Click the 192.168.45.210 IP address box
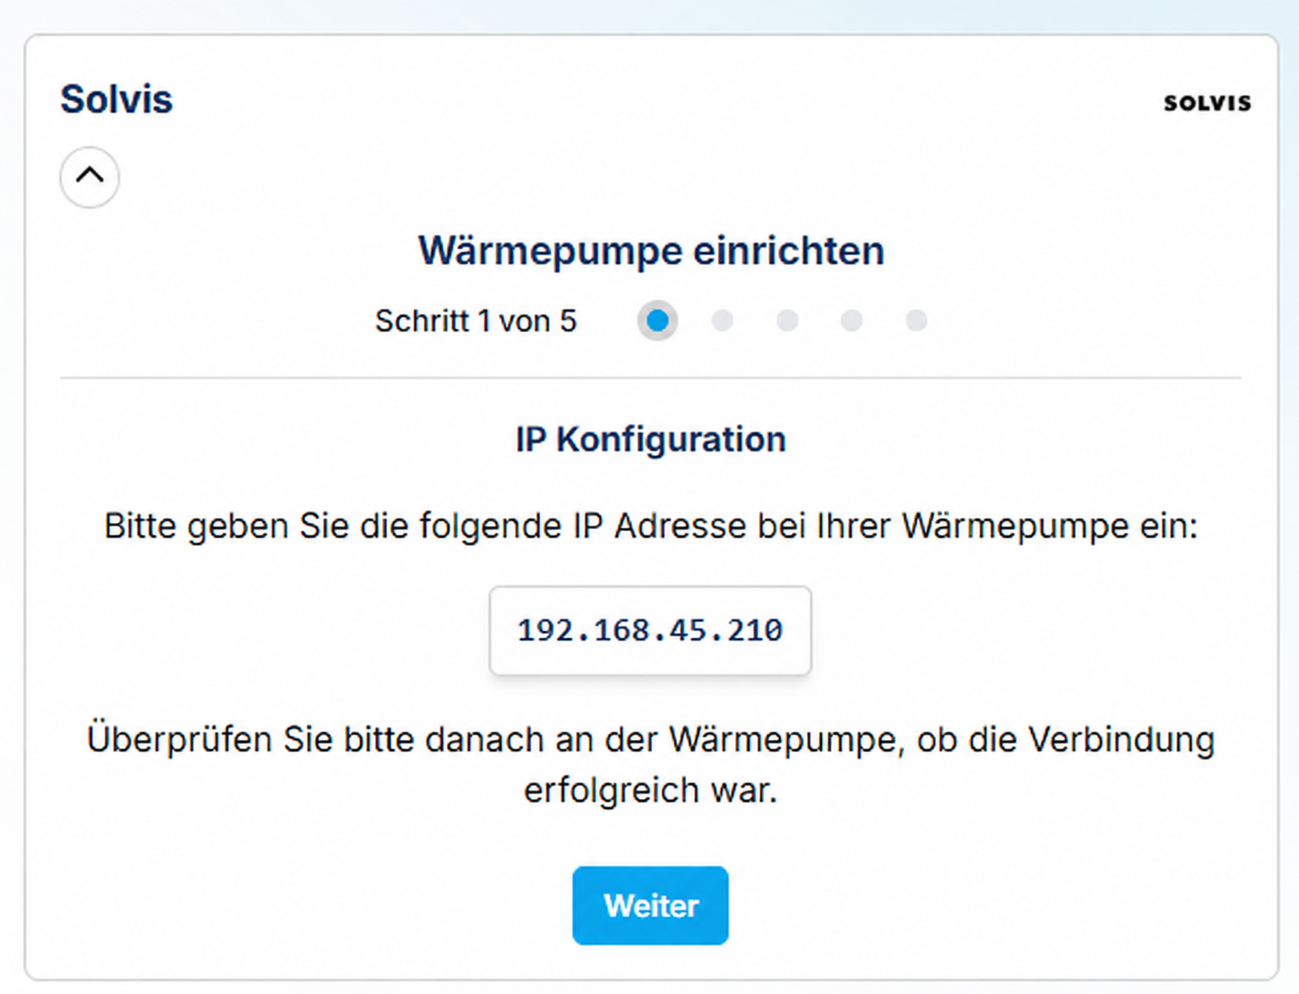 (x=650, y=631)
